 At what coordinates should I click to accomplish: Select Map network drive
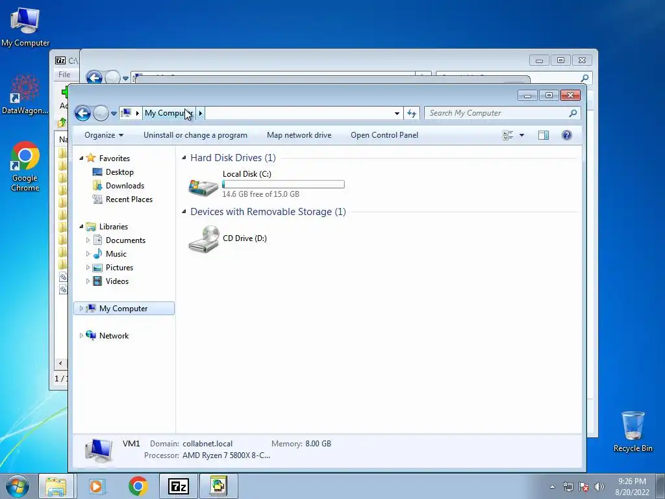click(x=299, y=135)
